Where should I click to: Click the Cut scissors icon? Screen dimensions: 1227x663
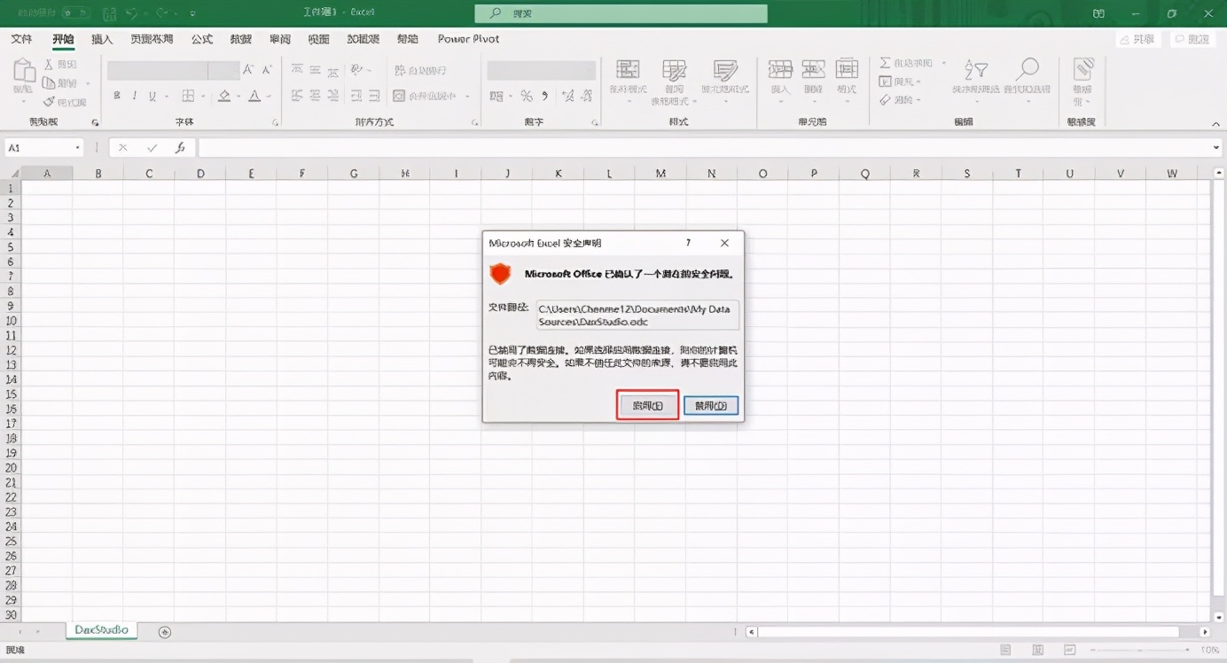[x=49, y=66]
